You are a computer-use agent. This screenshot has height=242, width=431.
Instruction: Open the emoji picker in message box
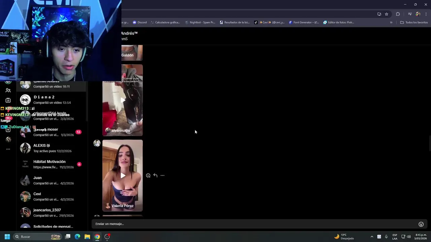point(421,224)
